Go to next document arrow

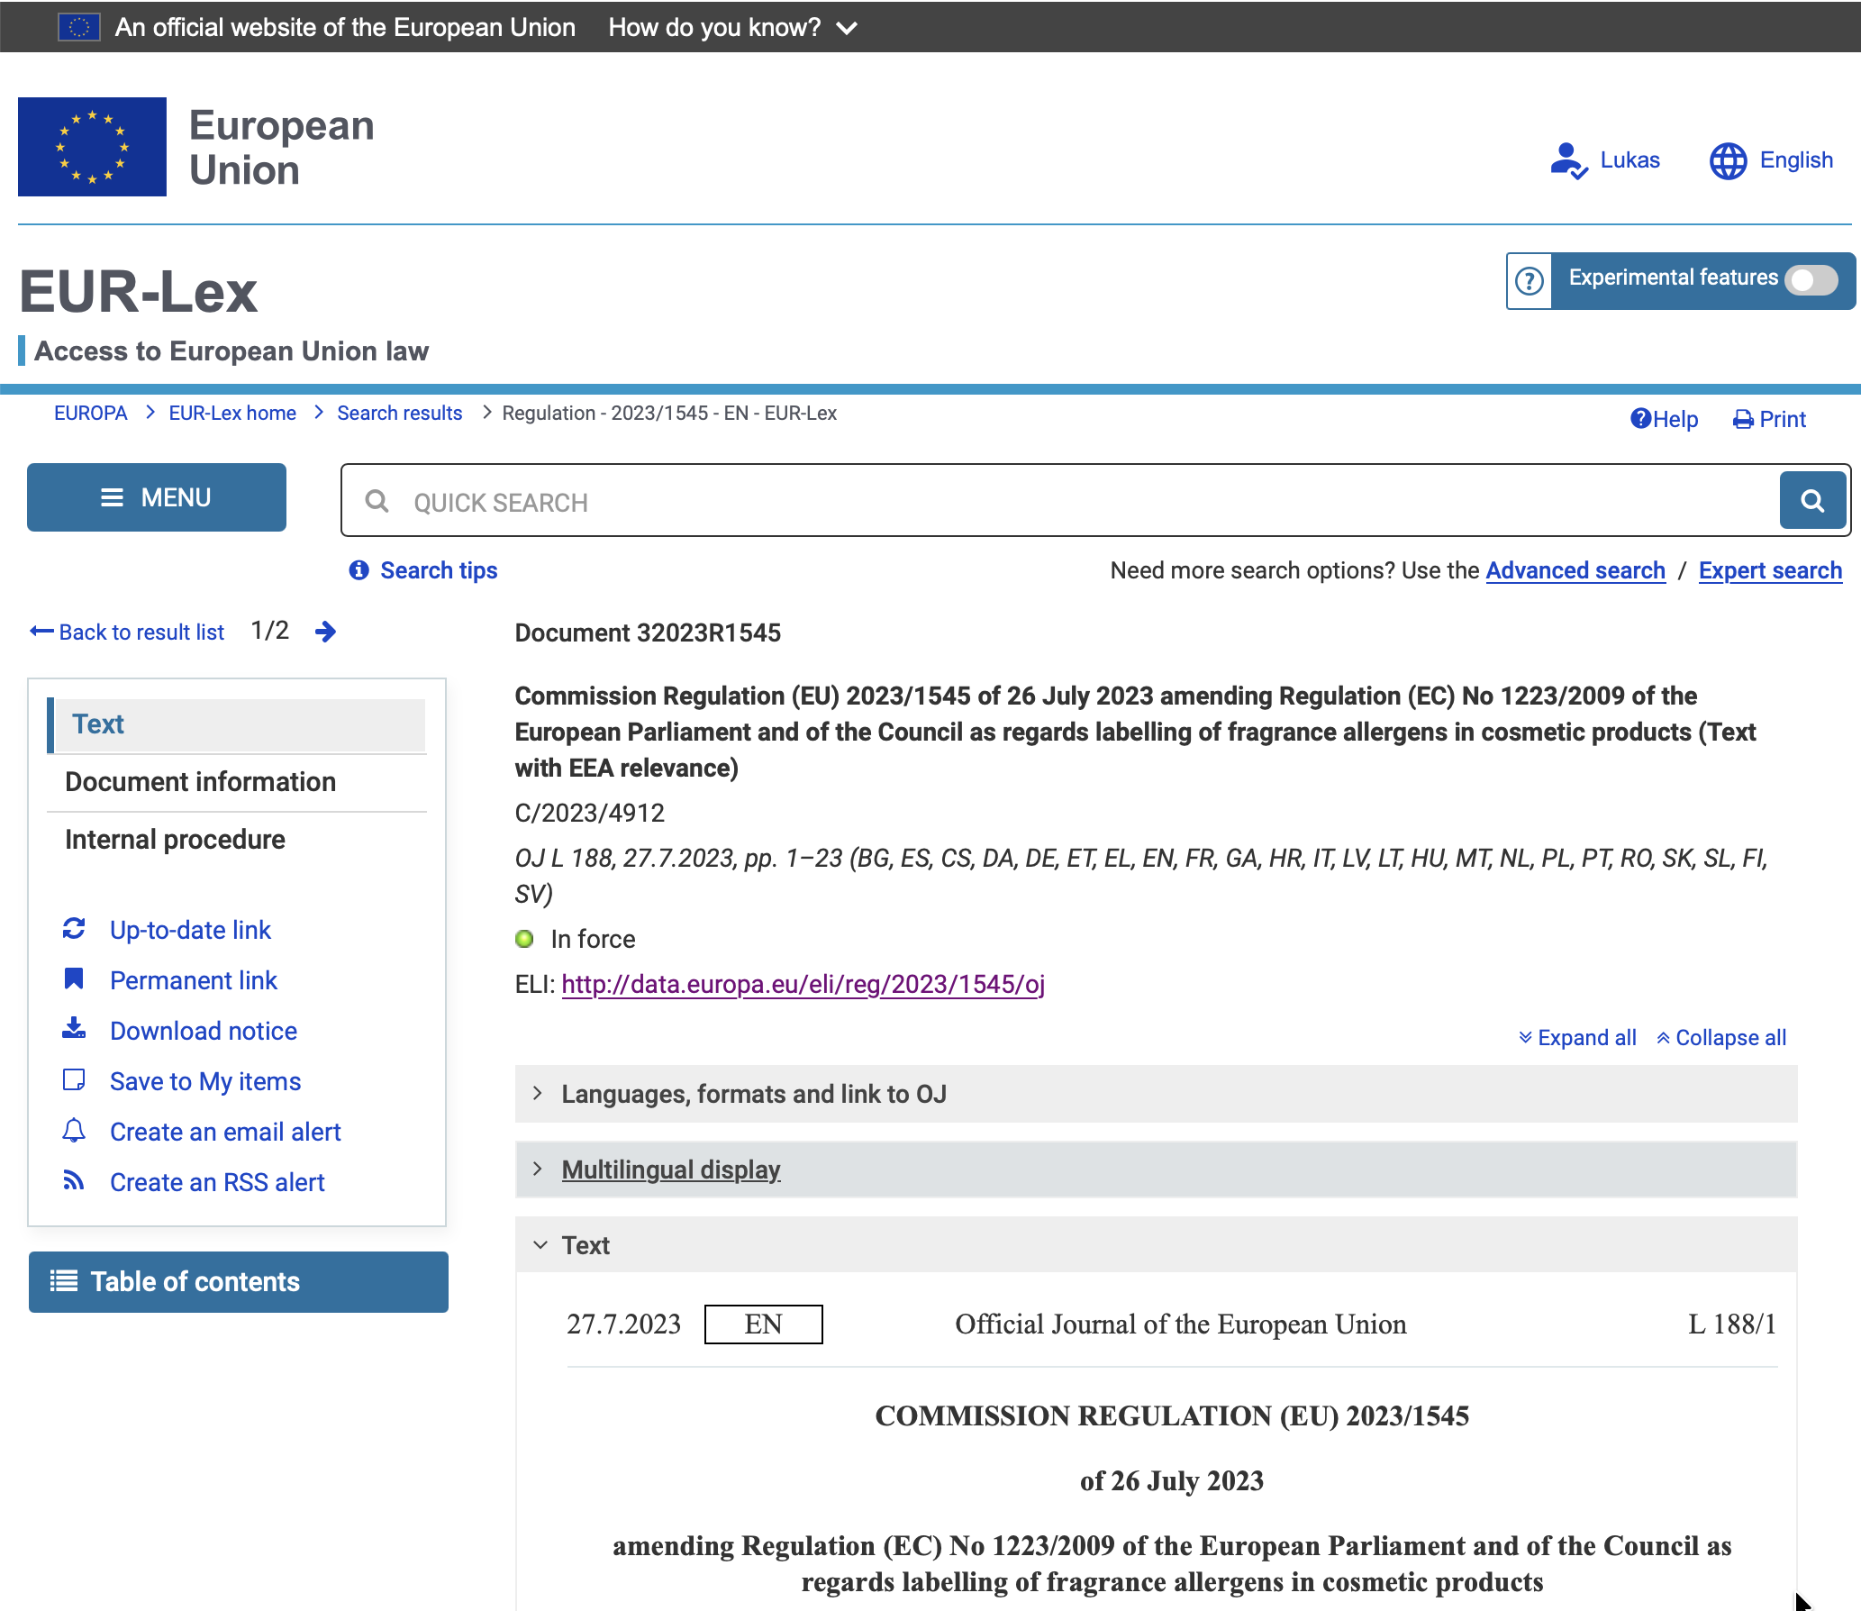[x=326, y=632]
